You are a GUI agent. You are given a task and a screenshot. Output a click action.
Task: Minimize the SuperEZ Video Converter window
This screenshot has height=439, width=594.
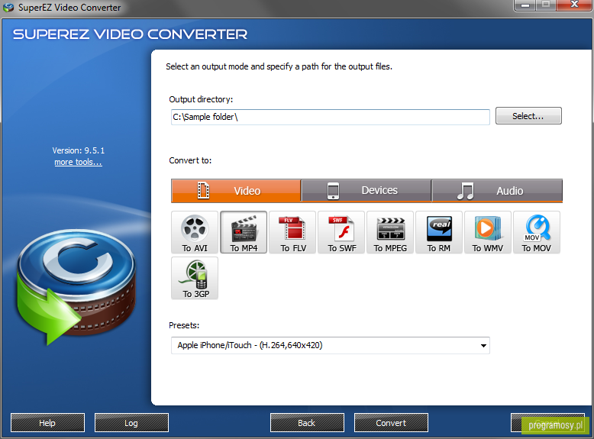coord(525,5)
